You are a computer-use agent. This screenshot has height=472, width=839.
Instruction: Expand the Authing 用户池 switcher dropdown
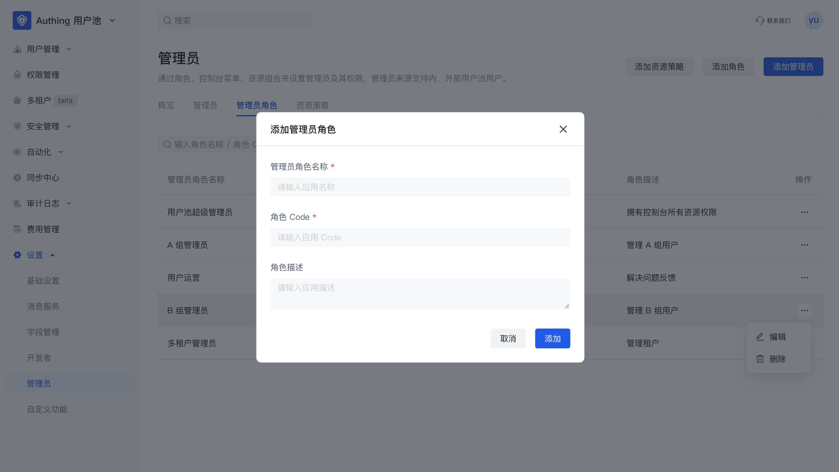point(112,21)
